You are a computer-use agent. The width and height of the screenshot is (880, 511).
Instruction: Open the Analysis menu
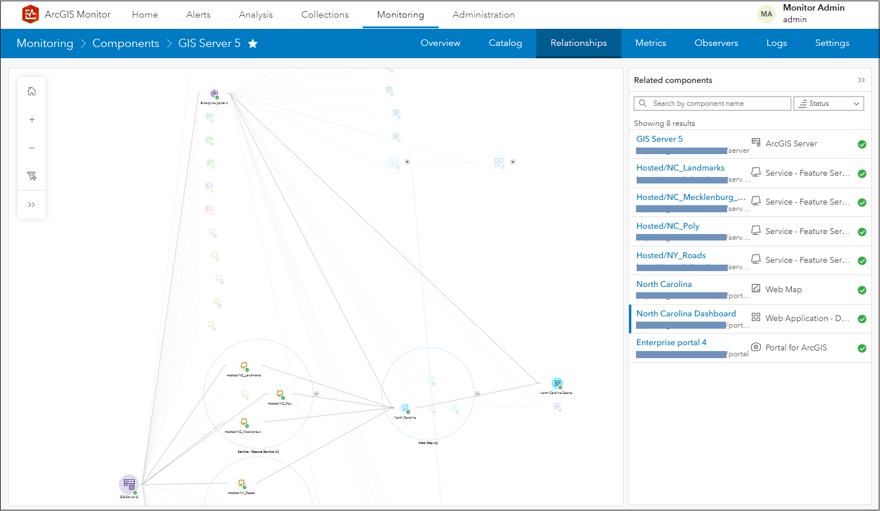click(x=256, y=15)
